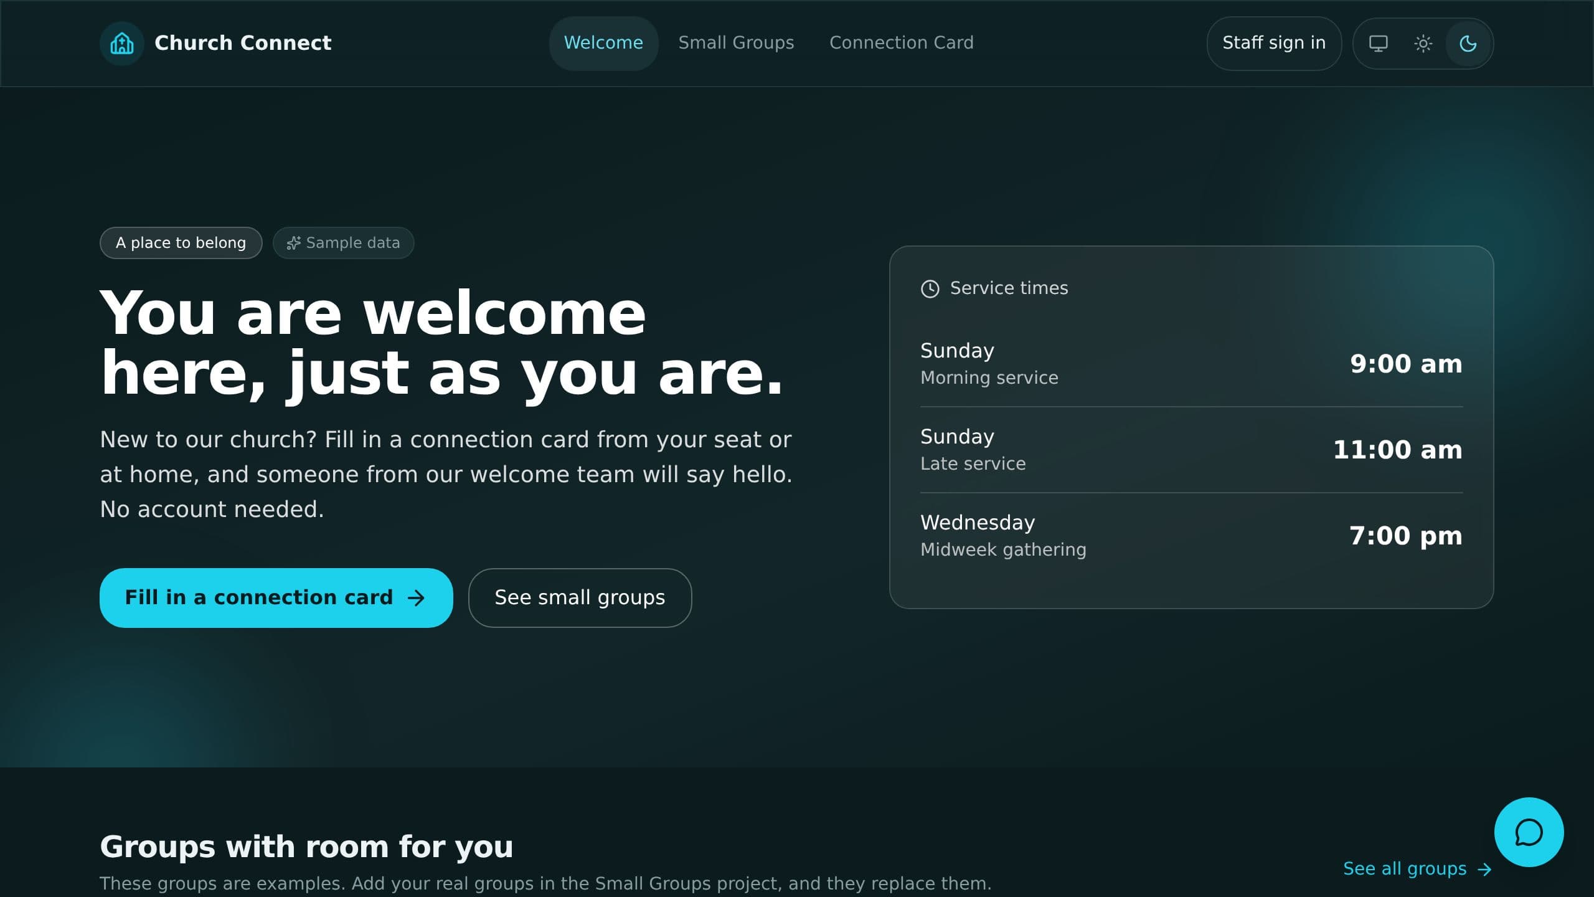Click Fill in a connection card button

276,597
